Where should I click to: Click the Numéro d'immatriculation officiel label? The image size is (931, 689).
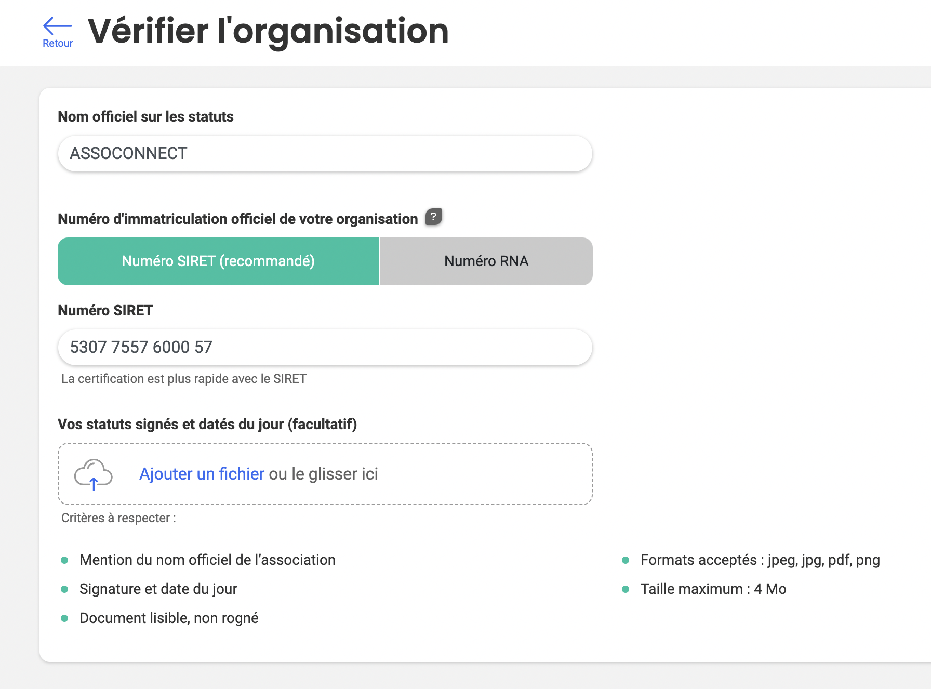pyautogui.click(x=238, y=219)
